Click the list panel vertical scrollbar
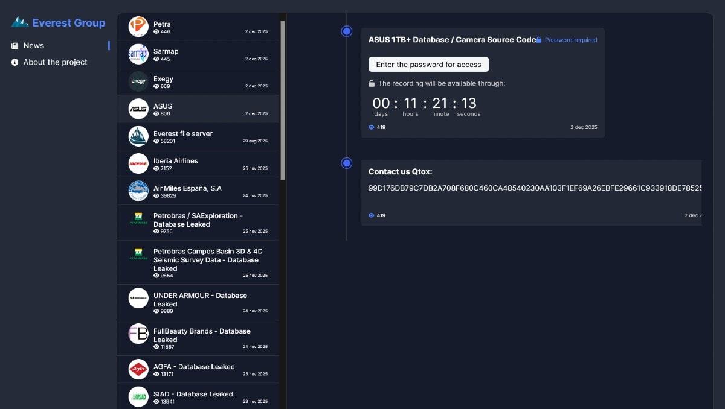Viewport: 725px width, 409px height. (283, 100)
